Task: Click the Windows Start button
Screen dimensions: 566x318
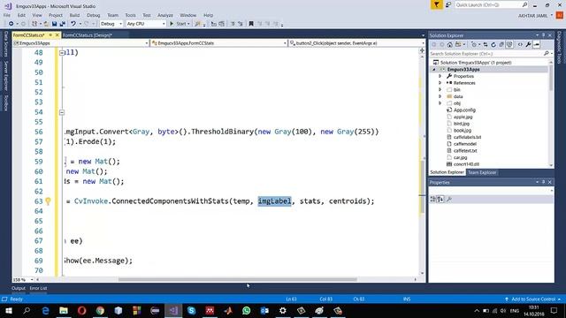Action: 9,310
